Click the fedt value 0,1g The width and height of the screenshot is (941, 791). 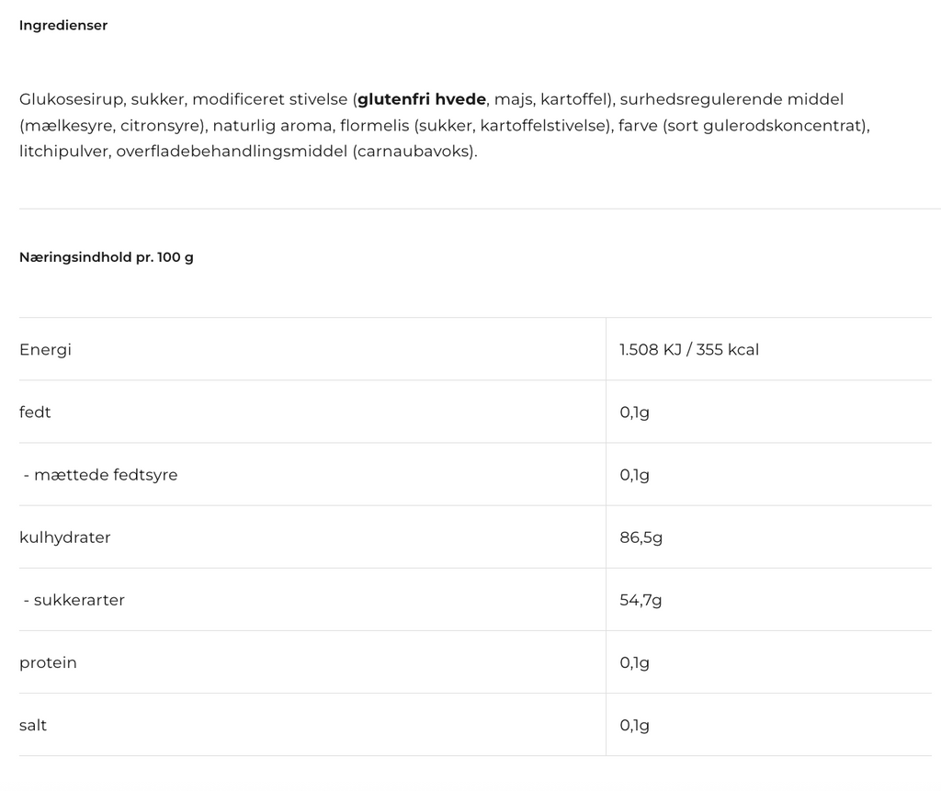pos(634,412)
